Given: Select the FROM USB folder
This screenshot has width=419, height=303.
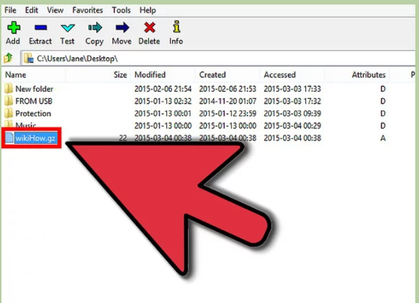Looking at the screenshot, I should coord(34,101).
